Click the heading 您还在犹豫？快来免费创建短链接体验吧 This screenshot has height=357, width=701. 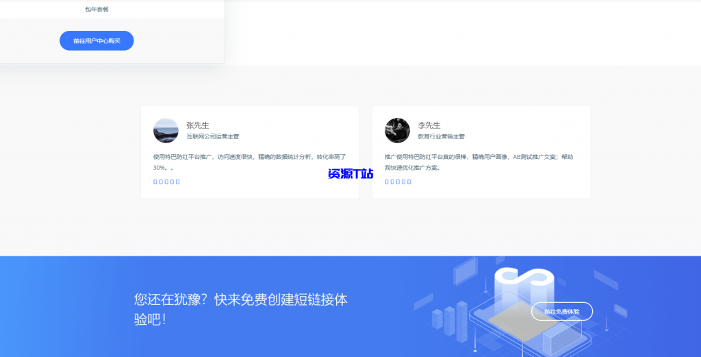coord(241,309)
